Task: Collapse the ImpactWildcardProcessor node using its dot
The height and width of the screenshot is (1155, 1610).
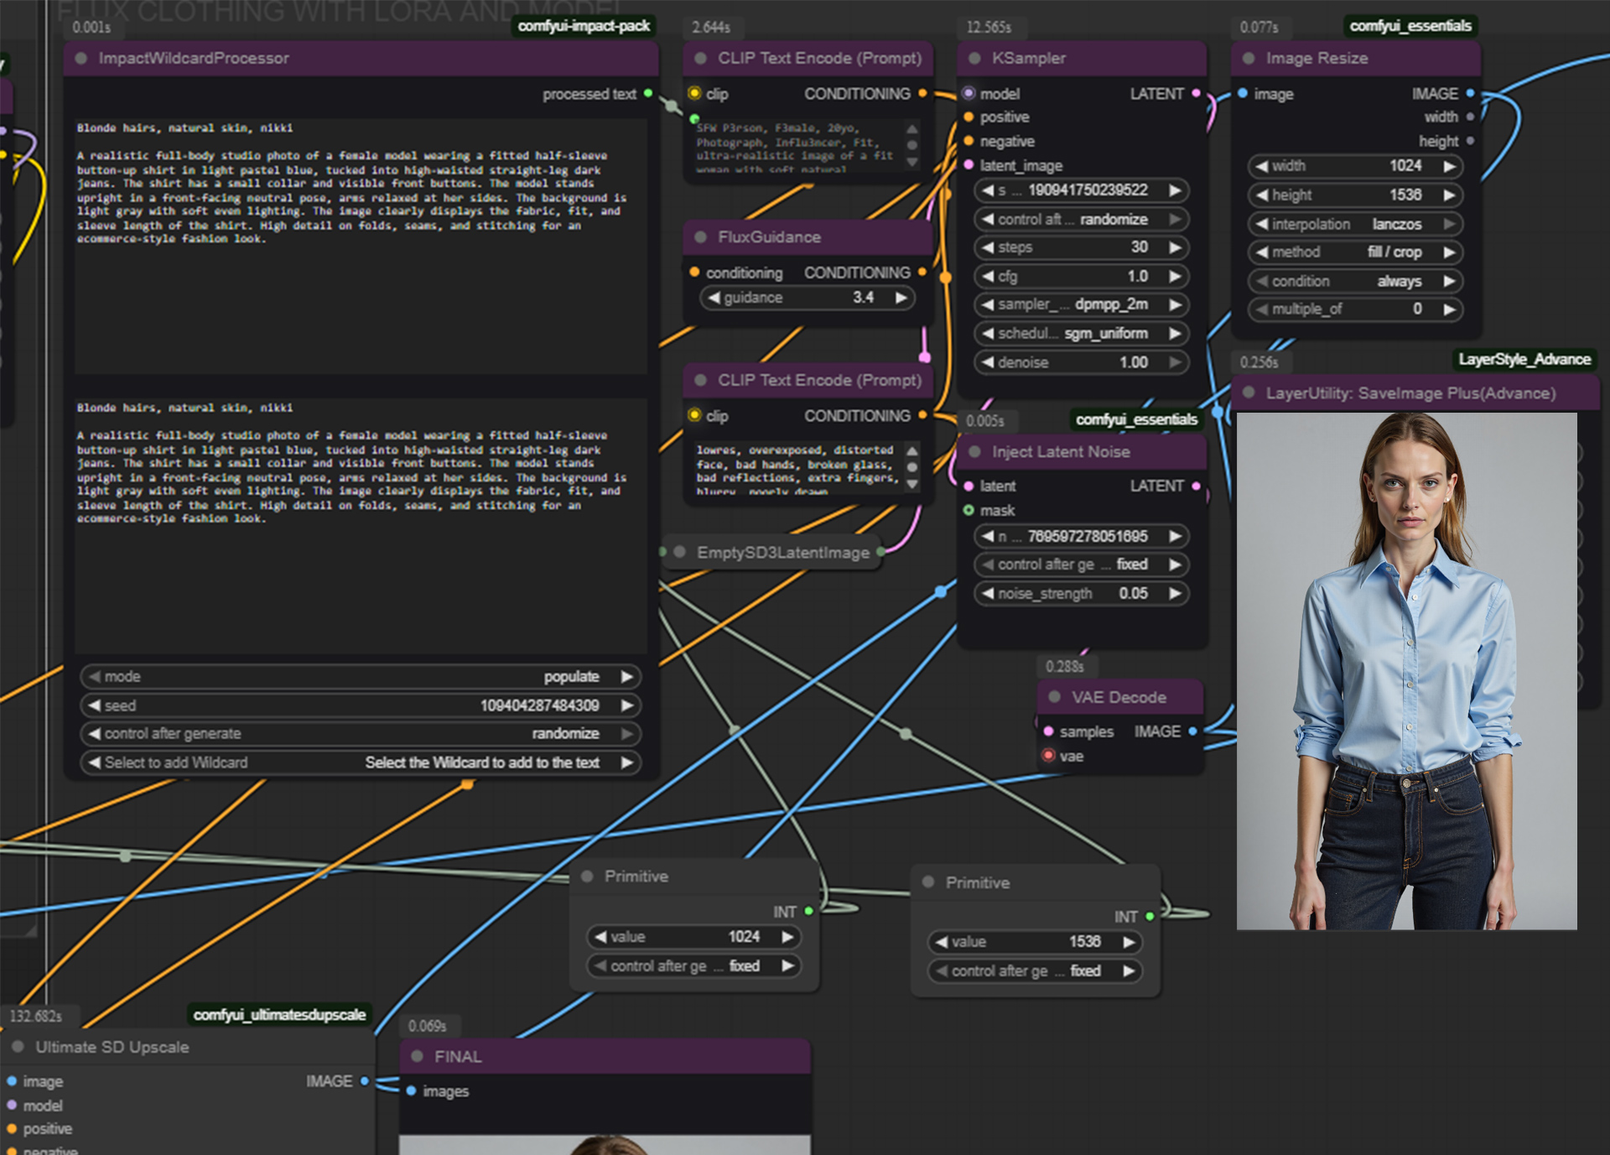Action: 81,59
